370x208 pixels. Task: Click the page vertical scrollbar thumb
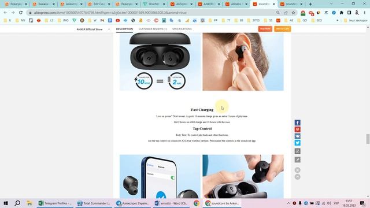point(368,139)
